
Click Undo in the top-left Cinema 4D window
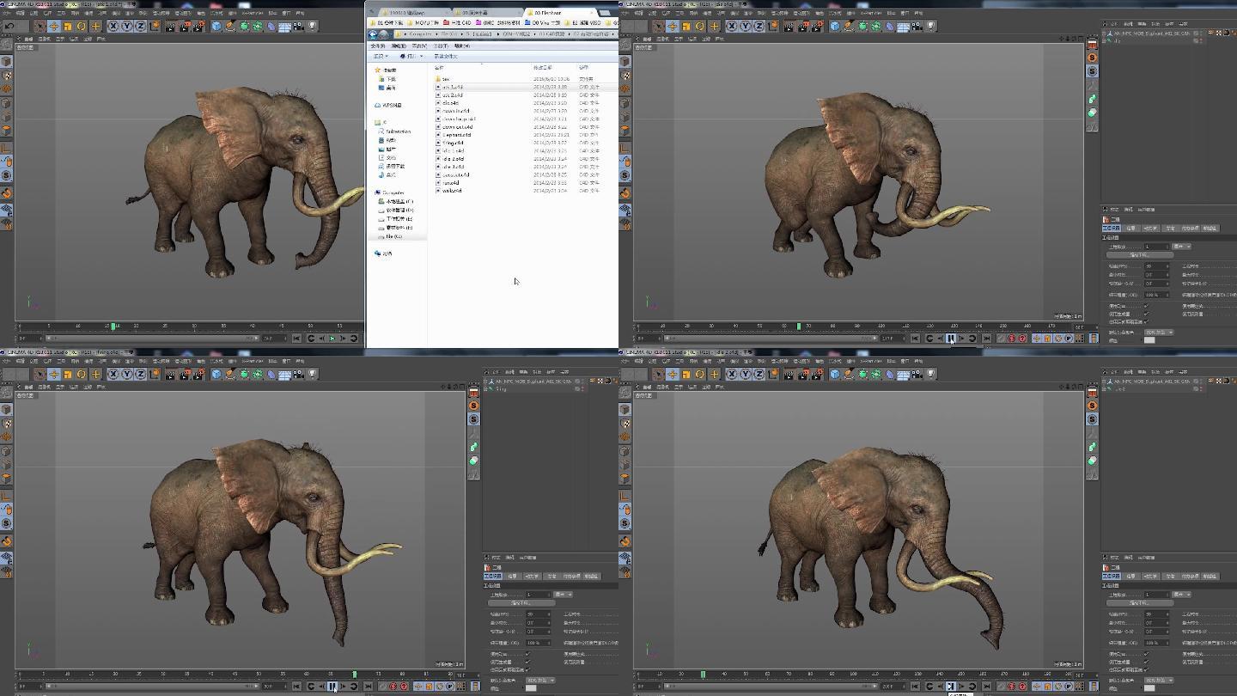coord(9,26)
